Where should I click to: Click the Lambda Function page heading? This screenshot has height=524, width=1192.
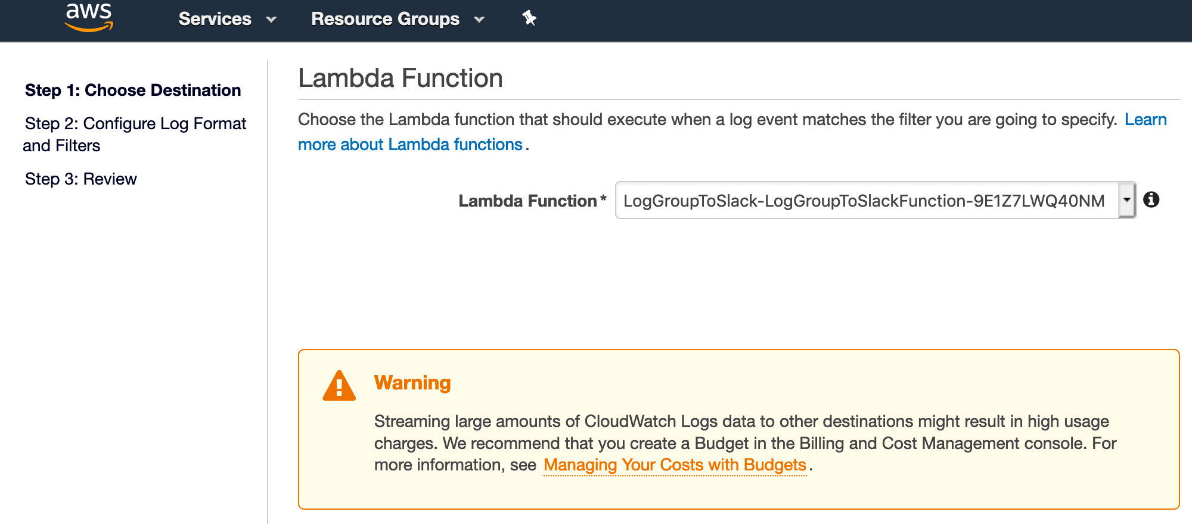401,79
